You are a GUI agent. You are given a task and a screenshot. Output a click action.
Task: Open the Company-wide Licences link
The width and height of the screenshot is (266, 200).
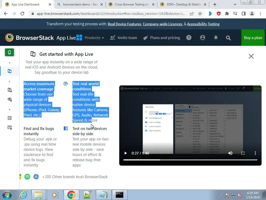click(162, 24)
